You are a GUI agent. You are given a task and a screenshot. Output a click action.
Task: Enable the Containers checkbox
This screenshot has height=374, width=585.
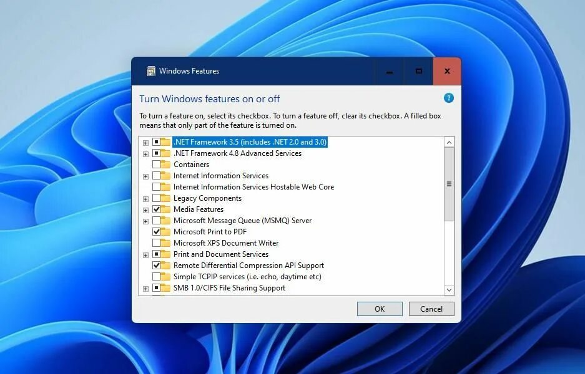point(156,165)
